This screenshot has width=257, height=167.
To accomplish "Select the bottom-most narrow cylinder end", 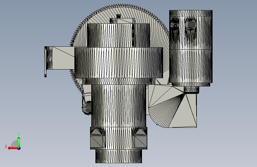I will pos(119,156).
